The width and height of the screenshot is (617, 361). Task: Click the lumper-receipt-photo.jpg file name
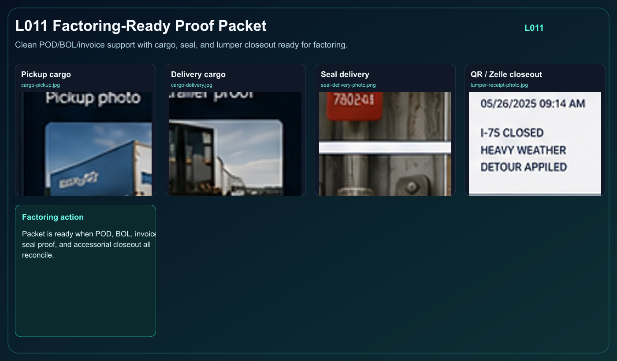[499, 85]
